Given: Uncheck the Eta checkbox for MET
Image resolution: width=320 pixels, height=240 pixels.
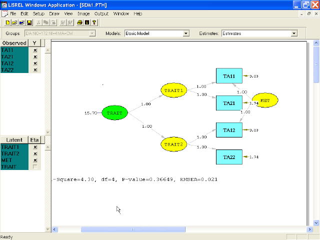Looking at the screenshot, I should point(35,160).
